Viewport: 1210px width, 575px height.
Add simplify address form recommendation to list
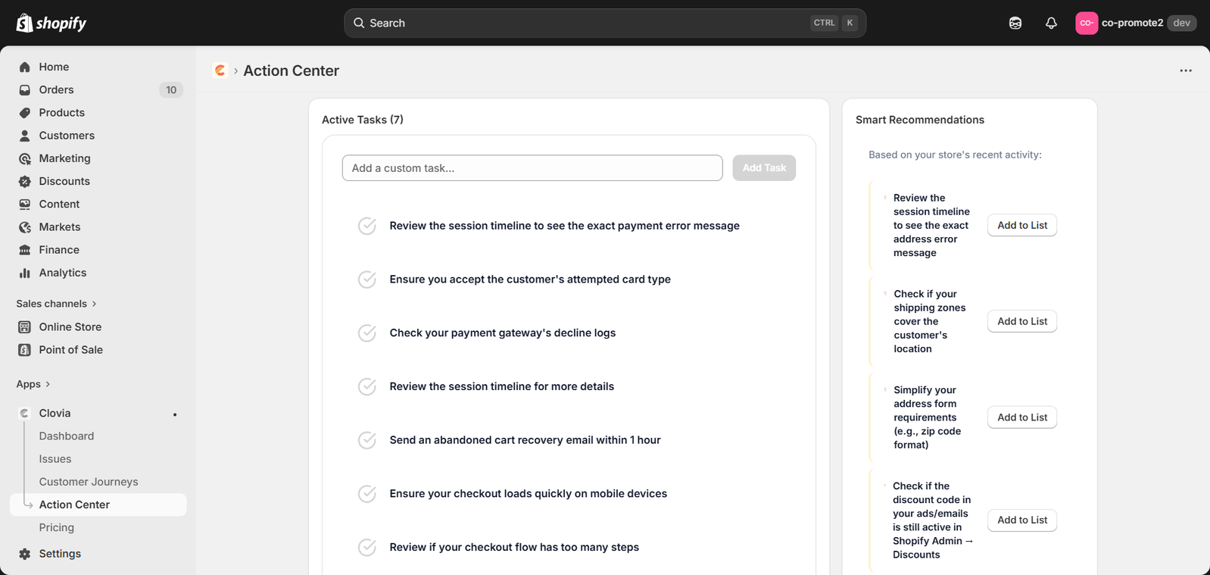(x=1022, y=417)
